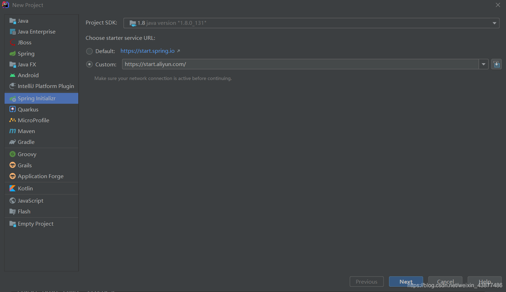The image size is (506, 292).
Task: Click the external link arrow after start.spring.io
Action: point(178,51)
